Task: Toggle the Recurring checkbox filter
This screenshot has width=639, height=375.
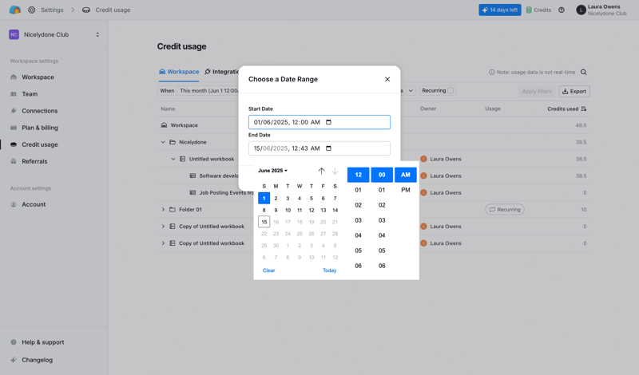Action: (450, 91)
